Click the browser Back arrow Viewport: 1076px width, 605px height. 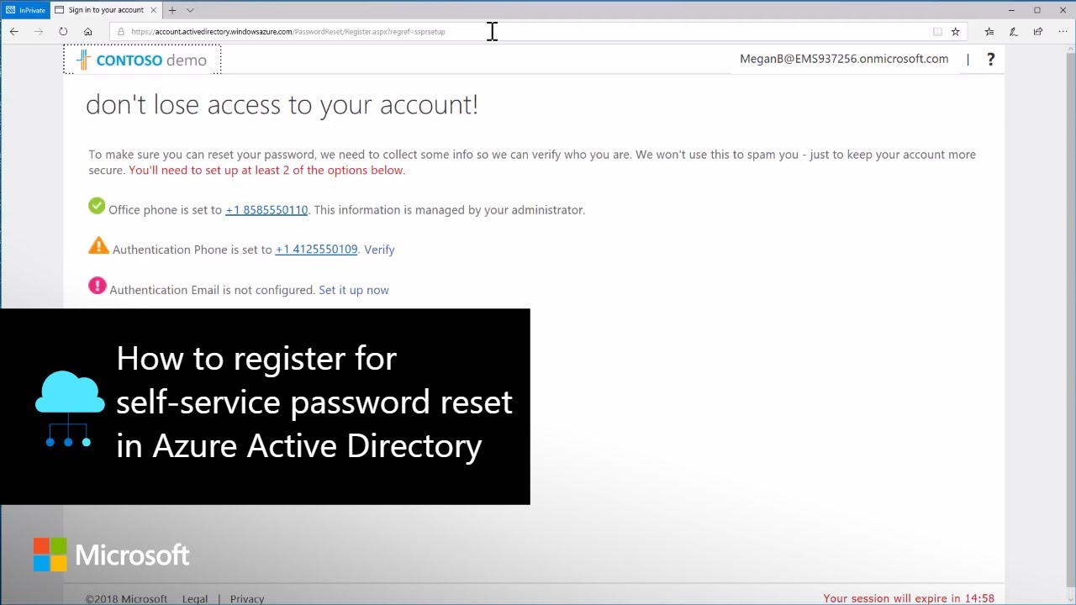pyautogui.click(x=13, y=32)
